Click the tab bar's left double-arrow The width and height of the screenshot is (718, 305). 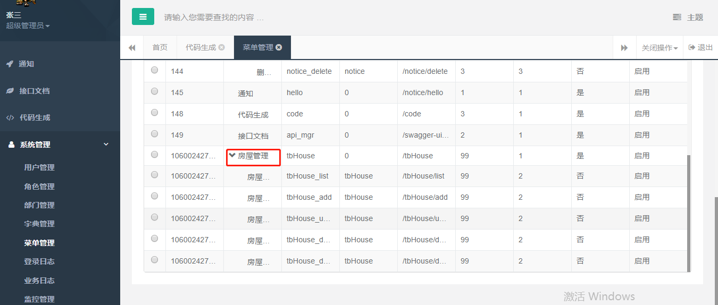click(x=132, y=48)
